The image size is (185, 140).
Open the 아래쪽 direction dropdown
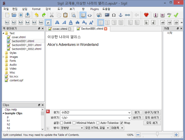click(x=117, y=128)
